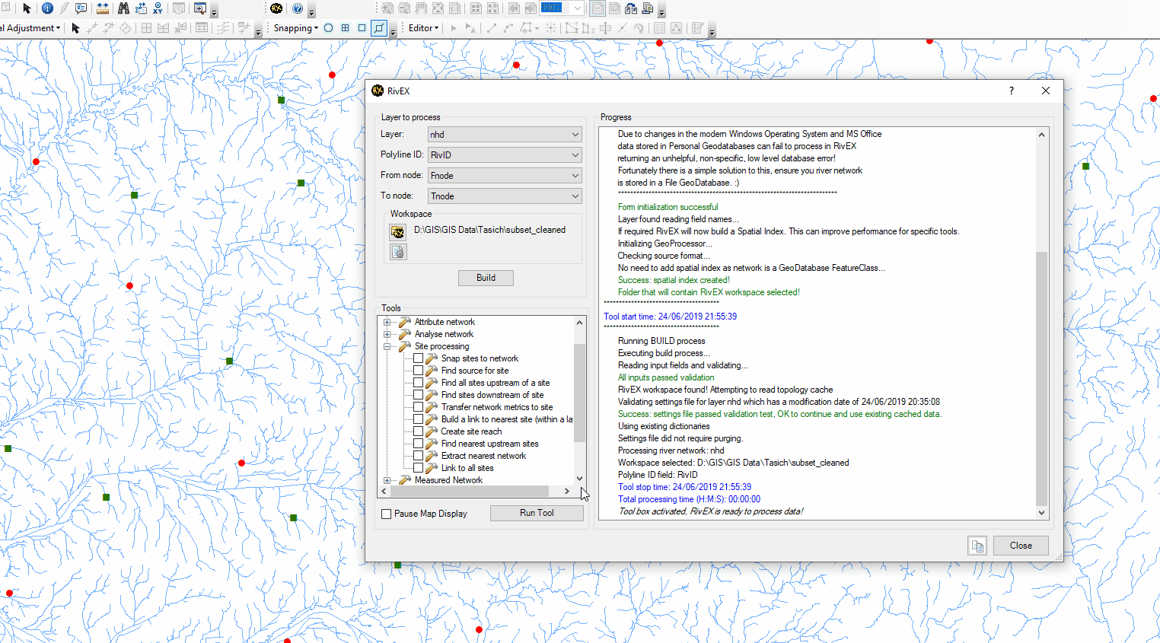
Task: Open the To node dropdown showing Tnode
Action: [x=505, y=196]
